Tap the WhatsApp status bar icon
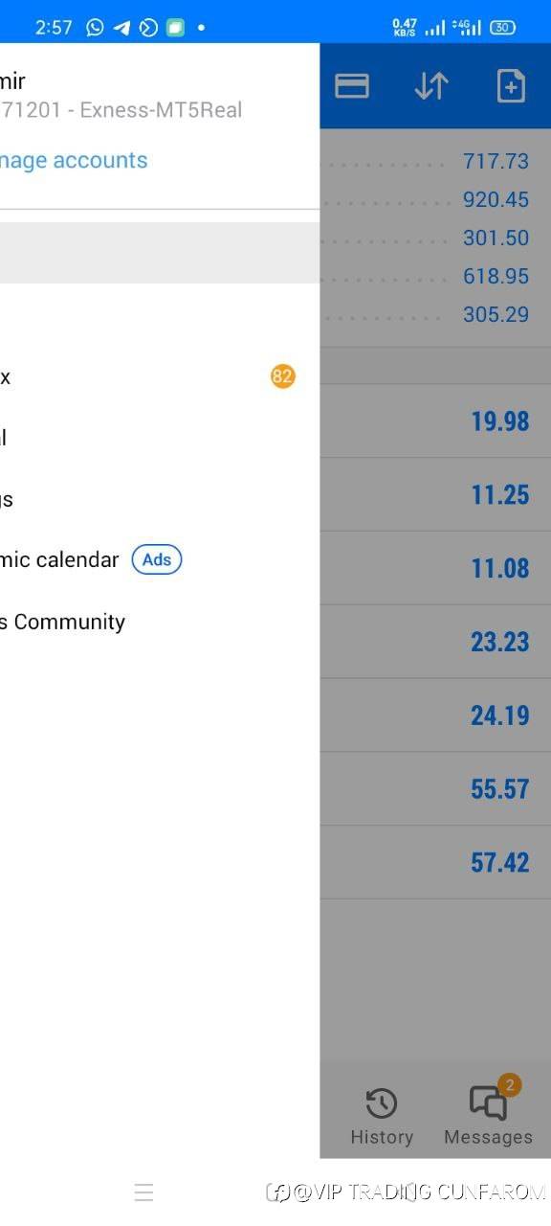This screenshot has width=551, height=1226. (95, 27)
